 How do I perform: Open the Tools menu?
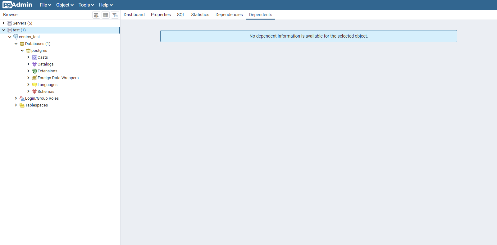[86, 5]
